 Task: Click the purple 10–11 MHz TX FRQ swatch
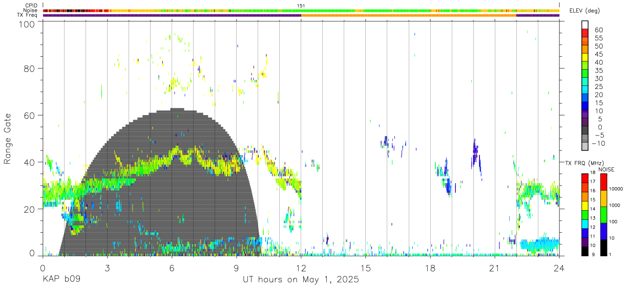(x=585, y=241)
